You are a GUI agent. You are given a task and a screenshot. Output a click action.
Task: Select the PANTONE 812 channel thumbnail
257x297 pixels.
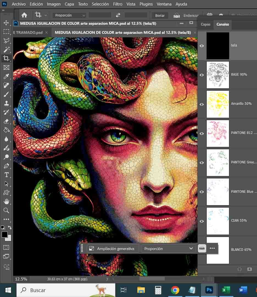[x=218, y=133]
